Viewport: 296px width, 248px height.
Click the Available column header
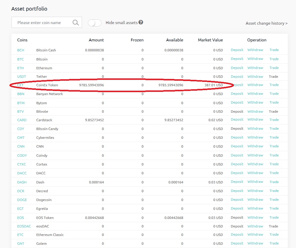point(175,40)
